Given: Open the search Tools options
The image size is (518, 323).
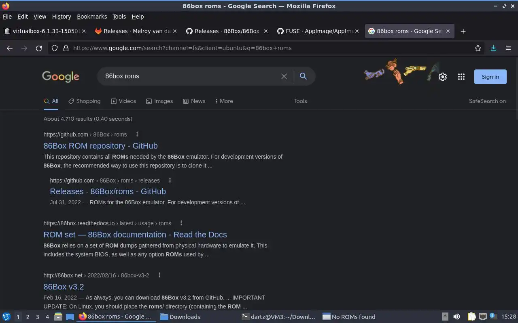Looking at the screenshot, I should pyautogui.click(x=300, y=101).
